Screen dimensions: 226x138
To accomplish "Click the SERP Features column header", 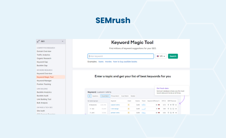I will point(172,101).
